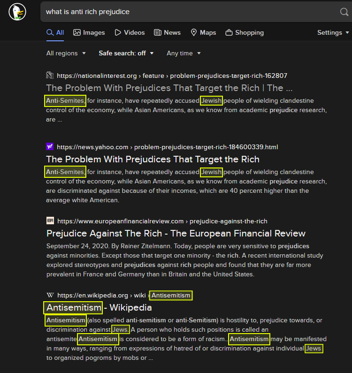352x373 pixels.
Task: Click the news.yahoo.com result URL
Action: click(168, 147)
